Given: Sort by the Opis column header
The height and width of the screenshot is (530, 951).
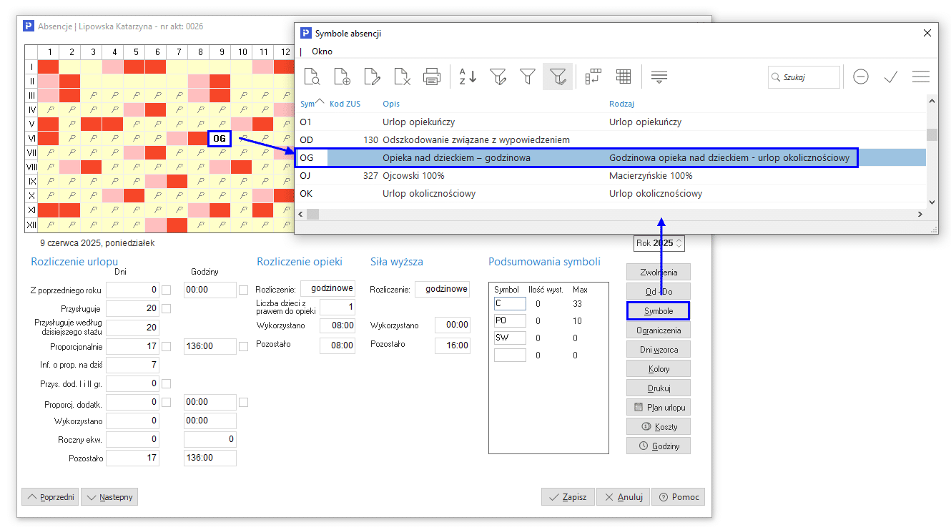Looking at the screenshot, I should [x=391, y=104].
